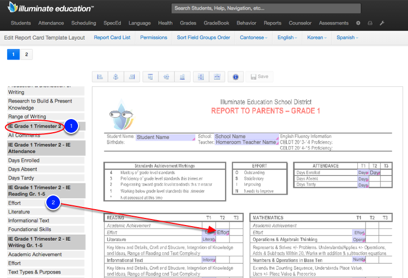Viewport: 408px width, 278px height.
Task: Expand the Spanish dropdown
Action: [x=347, y=38]
